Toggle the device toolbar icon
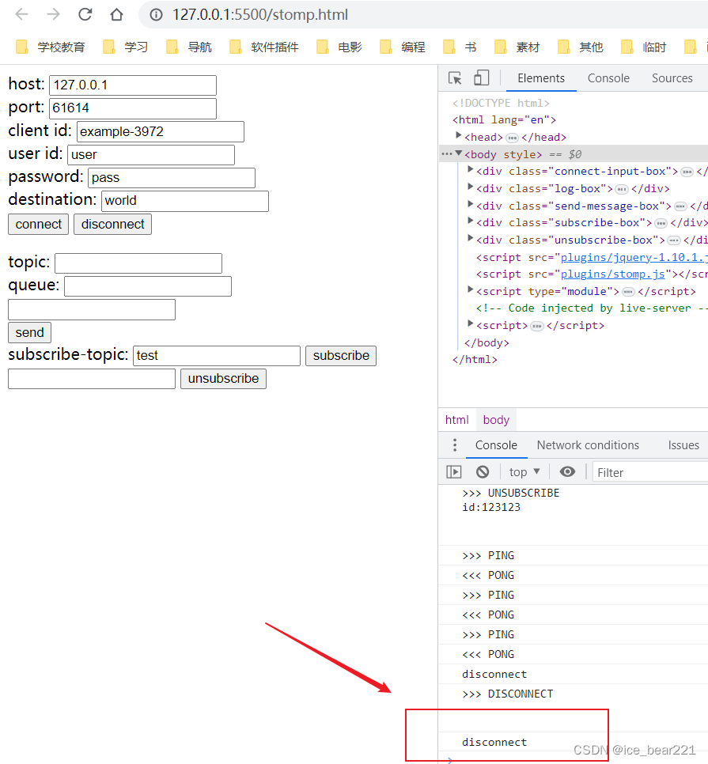The width and height of the screenshot is (708, 764). coord(482,78)
